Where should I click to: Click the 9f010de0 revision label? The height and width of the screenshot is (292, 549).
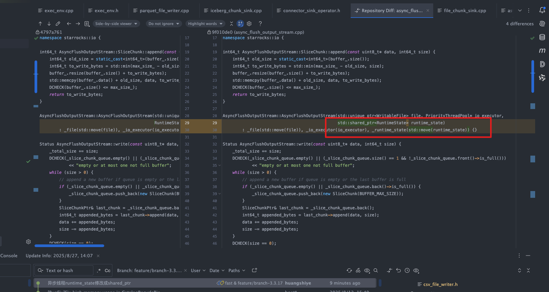(x=256, y=32)
